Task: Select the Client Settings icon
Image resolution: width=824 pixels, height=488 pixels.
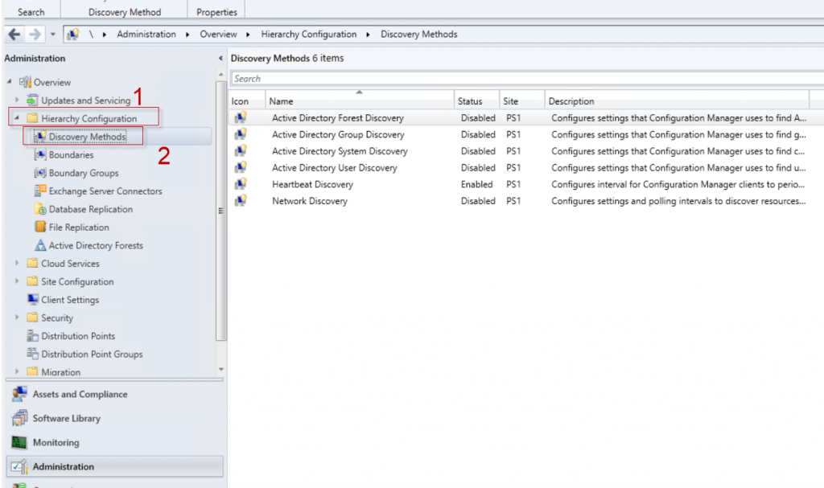Action: [x=32, y=299]
